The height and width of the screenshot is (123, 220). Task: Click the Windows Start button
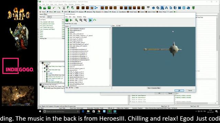click(x=40, y=111)
